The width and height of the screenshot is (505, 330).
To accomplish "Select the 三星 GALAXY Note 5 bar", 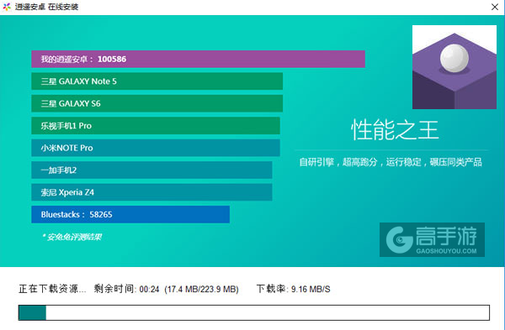I will (x=157, y=81).
